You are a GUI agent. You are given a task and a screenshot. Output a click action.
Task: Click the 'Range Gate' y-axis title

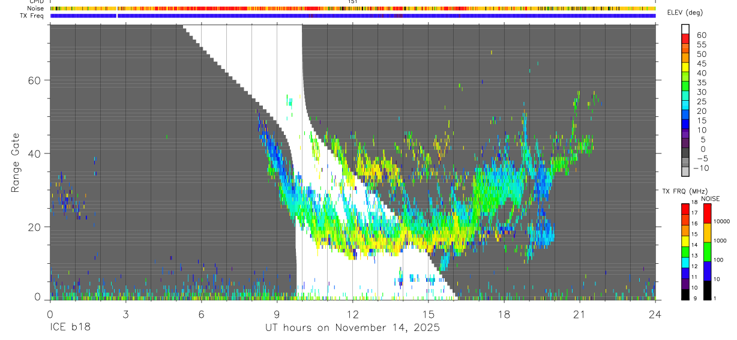(x=16, y=163)
